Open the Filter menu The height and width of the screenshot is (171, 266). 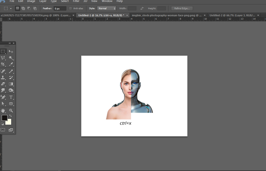tap(76, 1)
